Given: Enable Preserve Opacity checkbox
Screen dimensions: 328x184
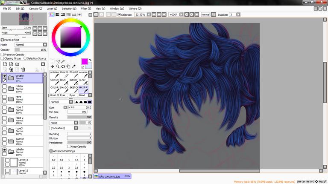Looking at the screenshot, I should coord(3,55).
